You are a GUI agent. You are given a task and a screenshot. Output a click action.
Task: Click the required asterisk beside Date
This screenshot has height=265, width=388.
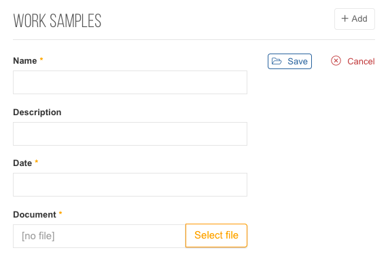click(x=37, y=161)
